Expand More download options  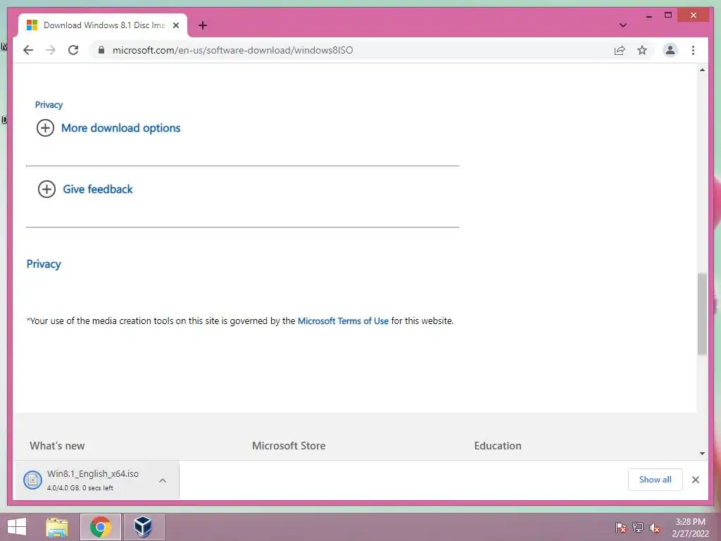coord(108,128)
